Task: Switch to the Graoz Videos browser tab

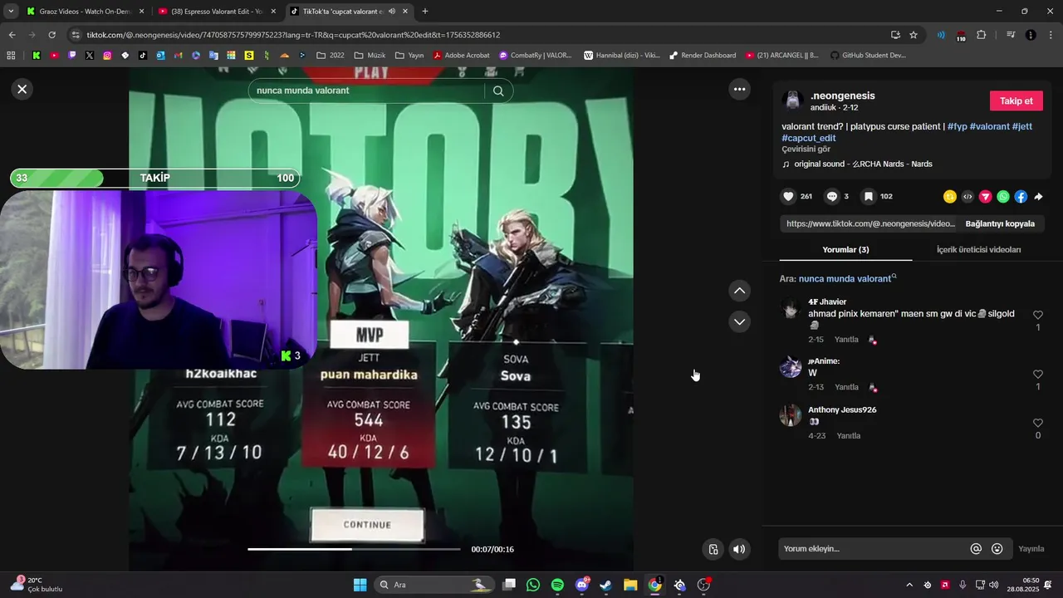Action: coord(83,12)
